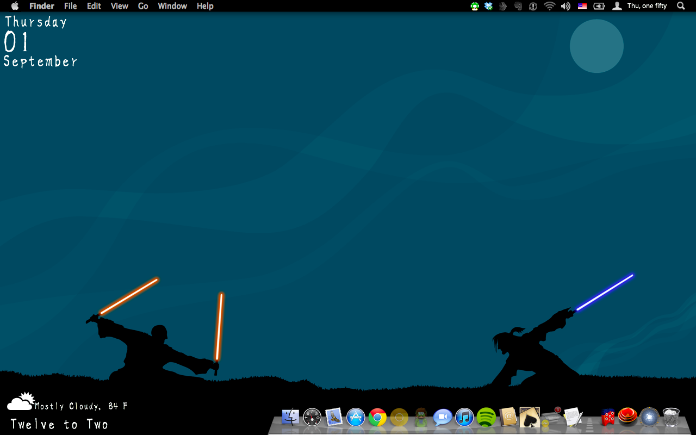Open the spade card game Dock icon
This screenshot has width=696, height=435.
pyautogui.click(x=529, y=418)
